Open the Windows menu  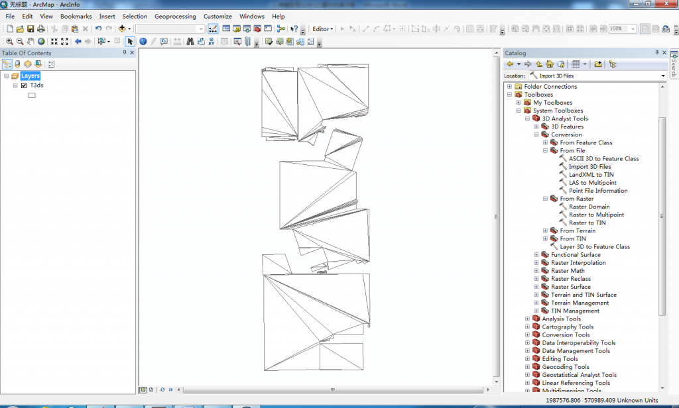251,17
